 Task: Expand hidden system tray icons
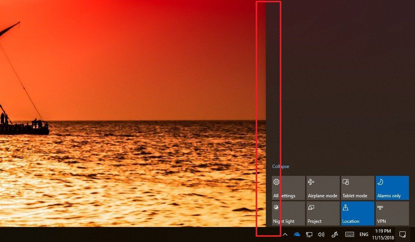pos(285,234)
